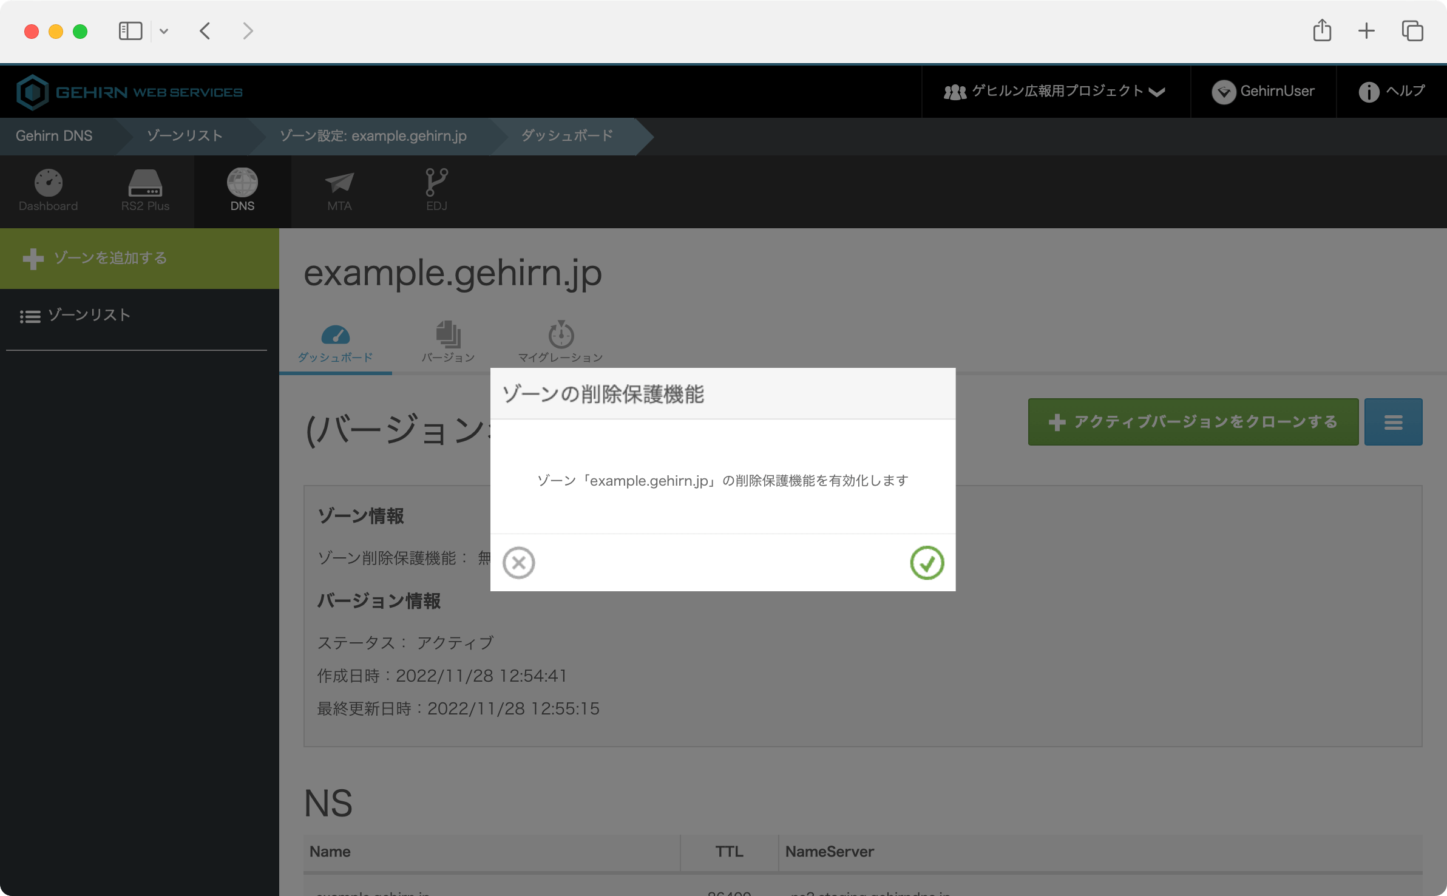Image resolution: width=1447 pixels, height=896 pixels.
Task: Switch to the MTA service
Action: point(339,190)
